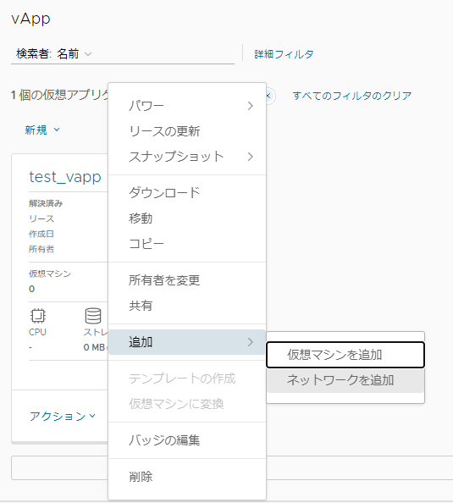Choose コピー menu entry
Screen dimensions: 453x503
(187, 244)
